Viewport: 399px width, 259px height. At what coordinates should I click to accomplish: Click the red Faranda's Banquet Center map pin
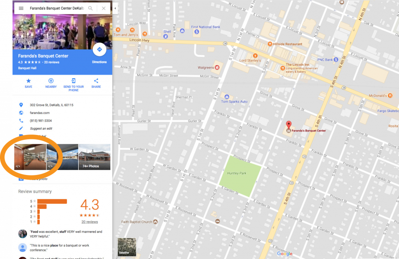(289, 126)
